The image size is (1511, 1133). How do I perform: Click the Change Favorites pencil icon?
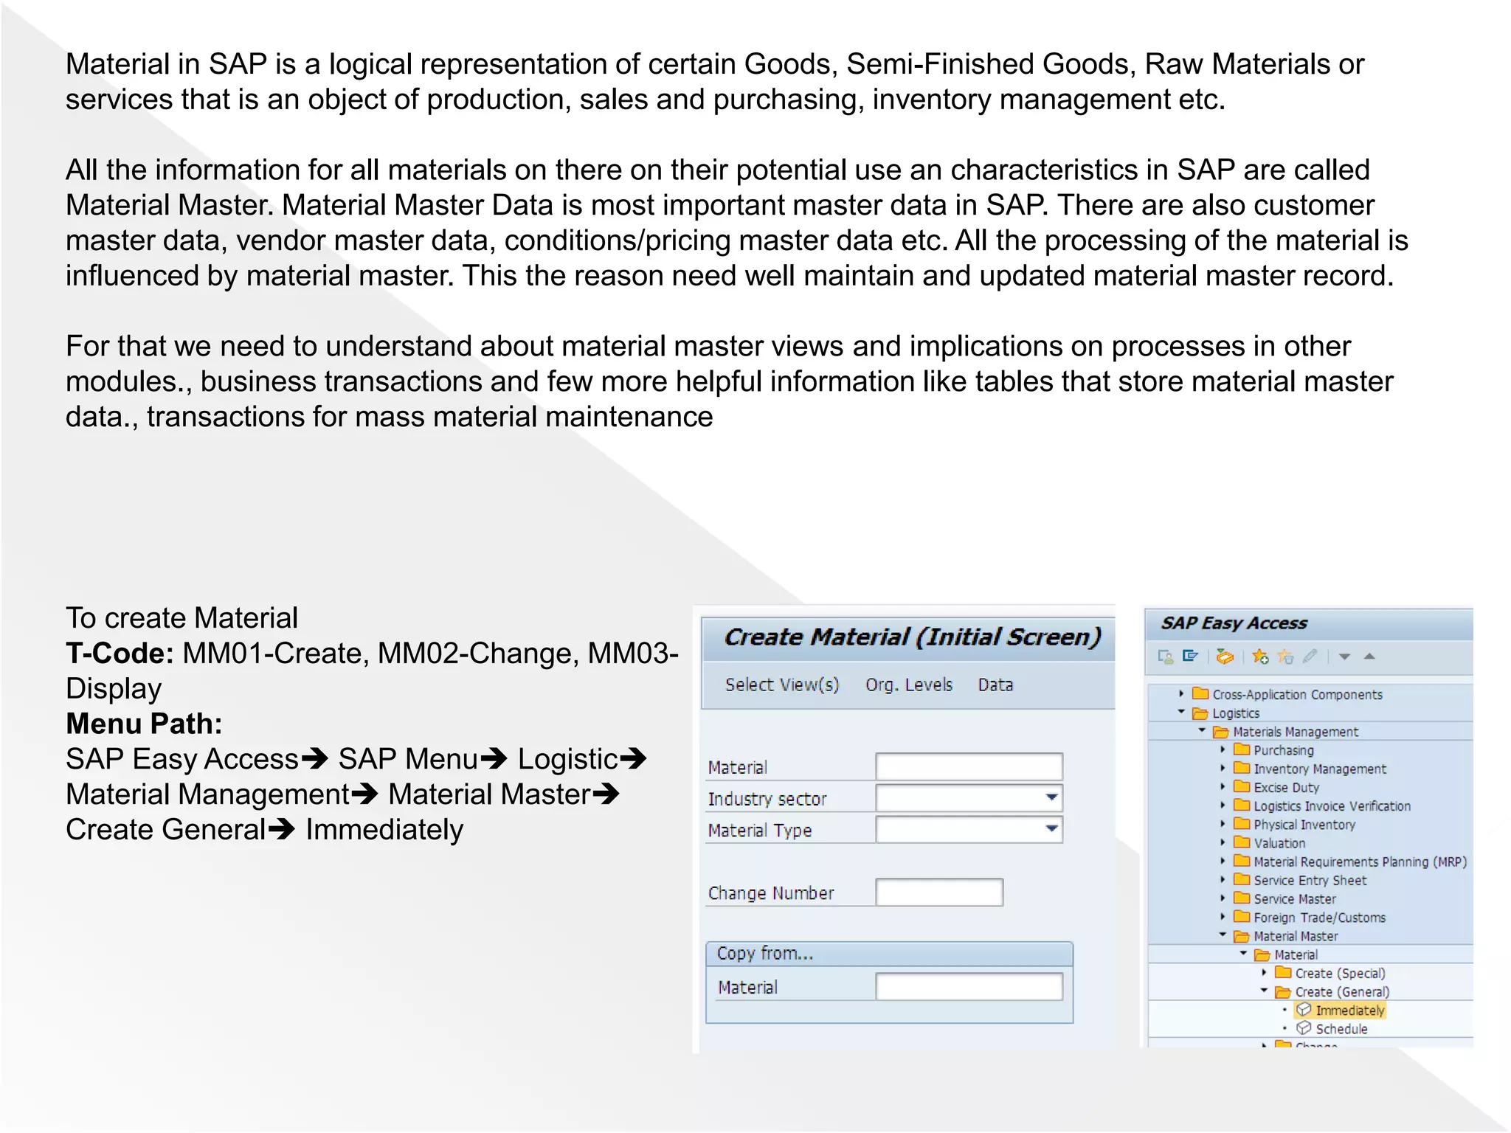(1310, 656)
